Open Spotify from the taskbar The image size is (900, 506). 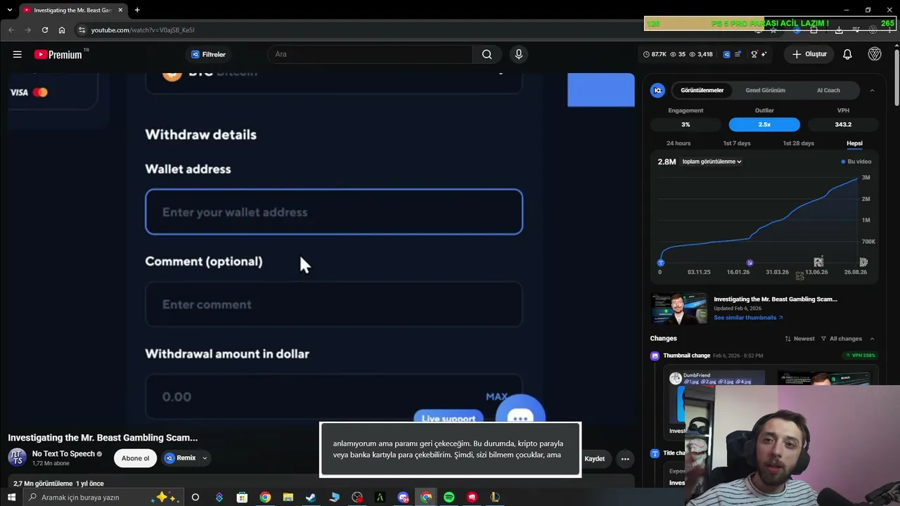[449, 498]
